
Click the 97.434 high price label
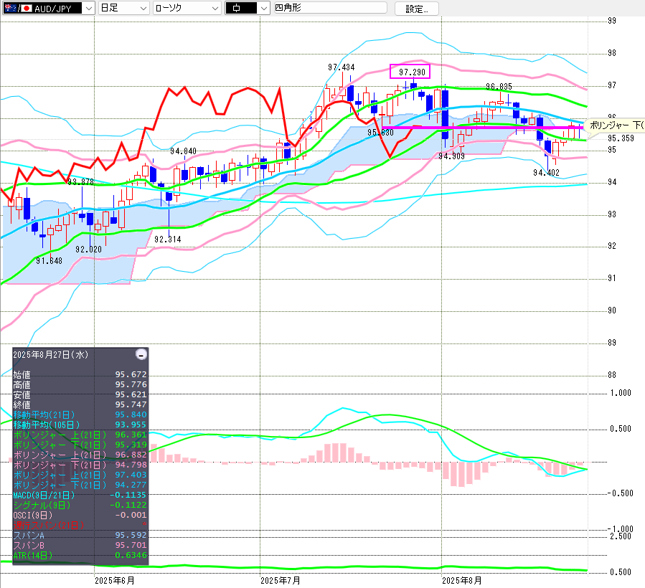(x=341, y=67)
